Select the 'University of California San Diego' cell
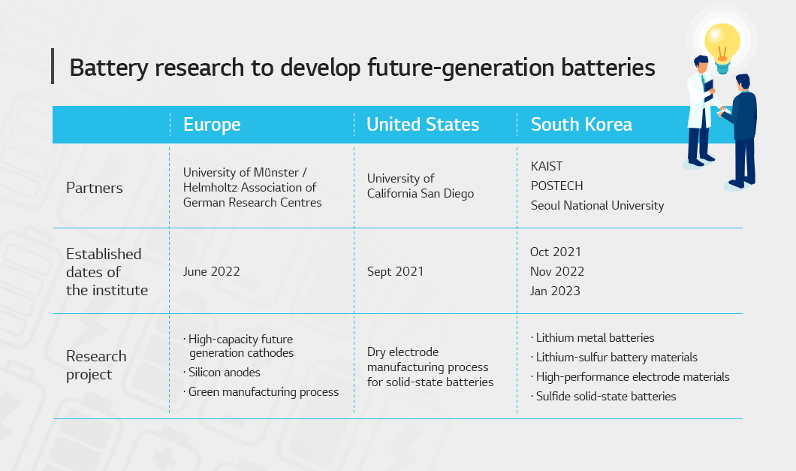Screen dimensions: 796x471 point(421,186)
